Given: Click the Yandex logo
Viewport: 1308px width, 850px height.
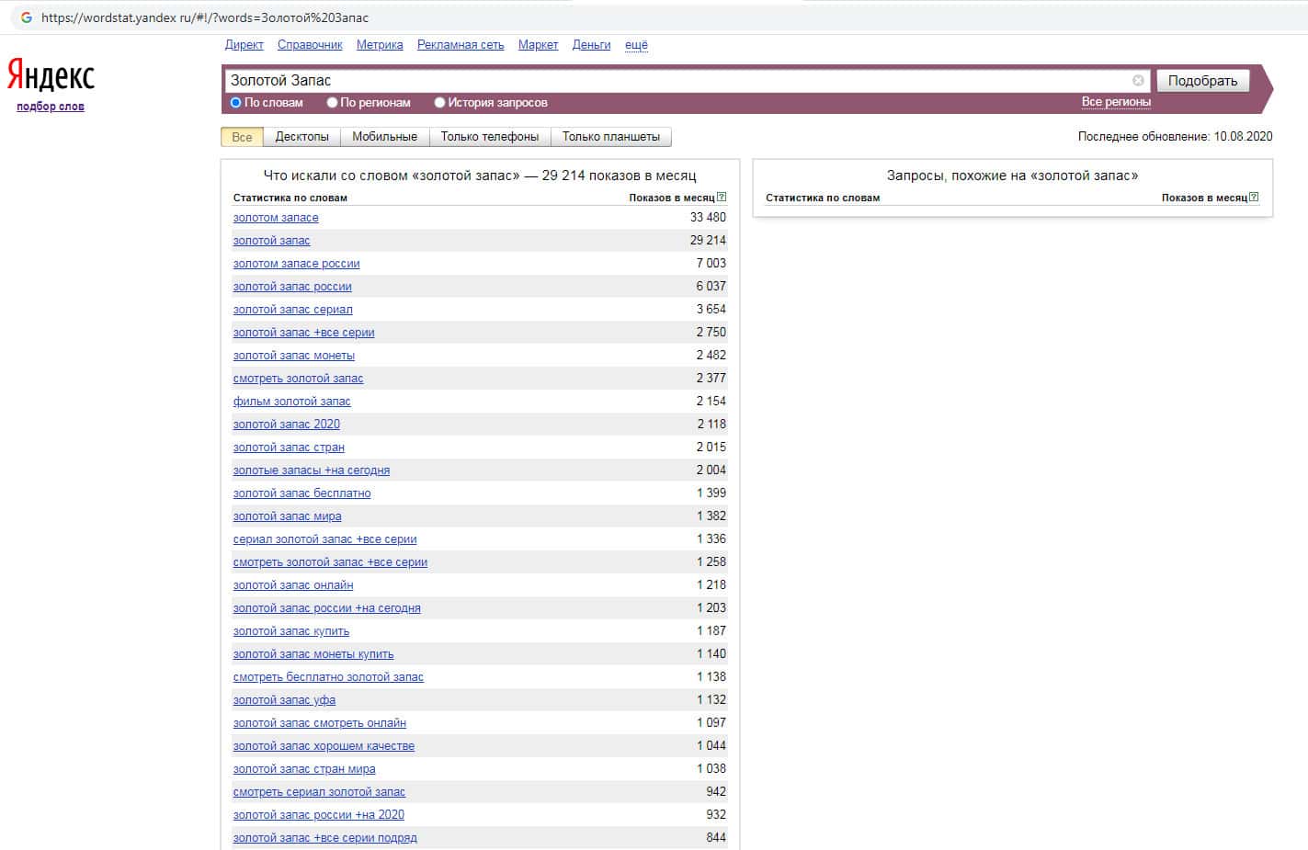Looking at the screenshot, I should click(51, 76).
